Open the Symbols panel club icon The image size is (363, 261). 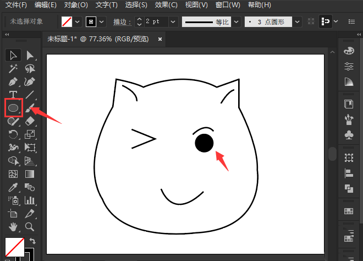point(348,134)
